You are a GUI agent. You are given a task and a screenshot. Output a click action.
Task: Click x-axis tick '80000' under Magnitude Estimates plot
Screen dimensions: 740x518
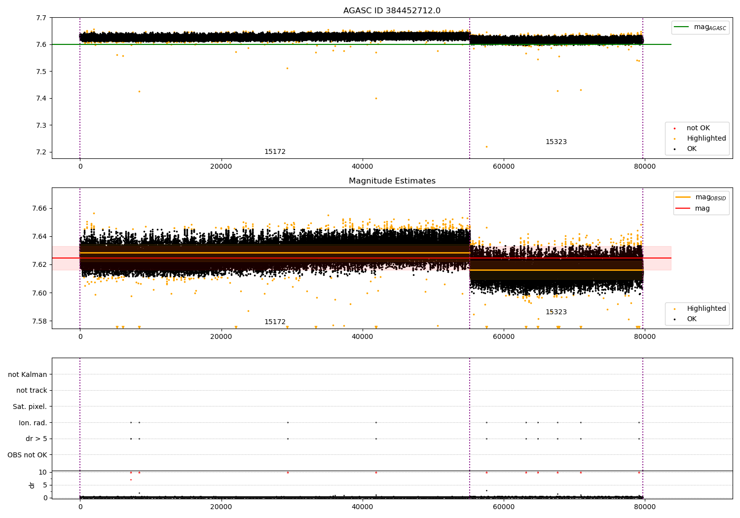[x=644, y=336]
